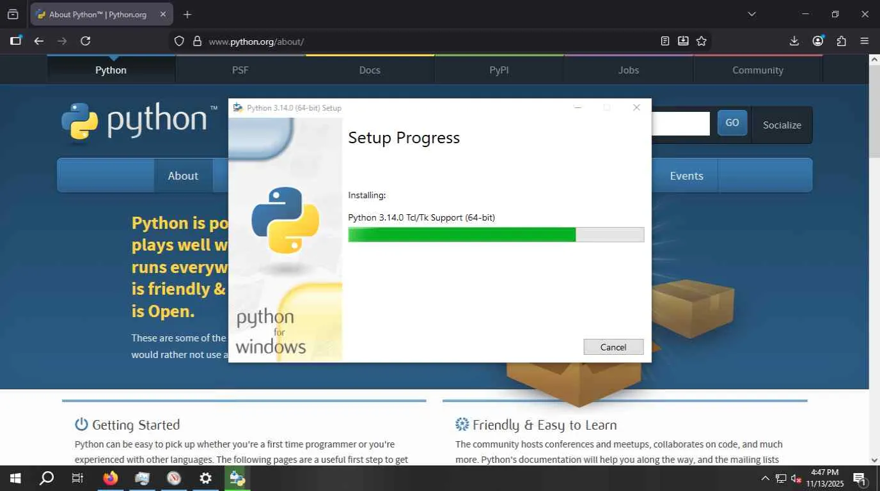
Task: Toggle the Firefox sidebar icon
Action: (16, 41)
